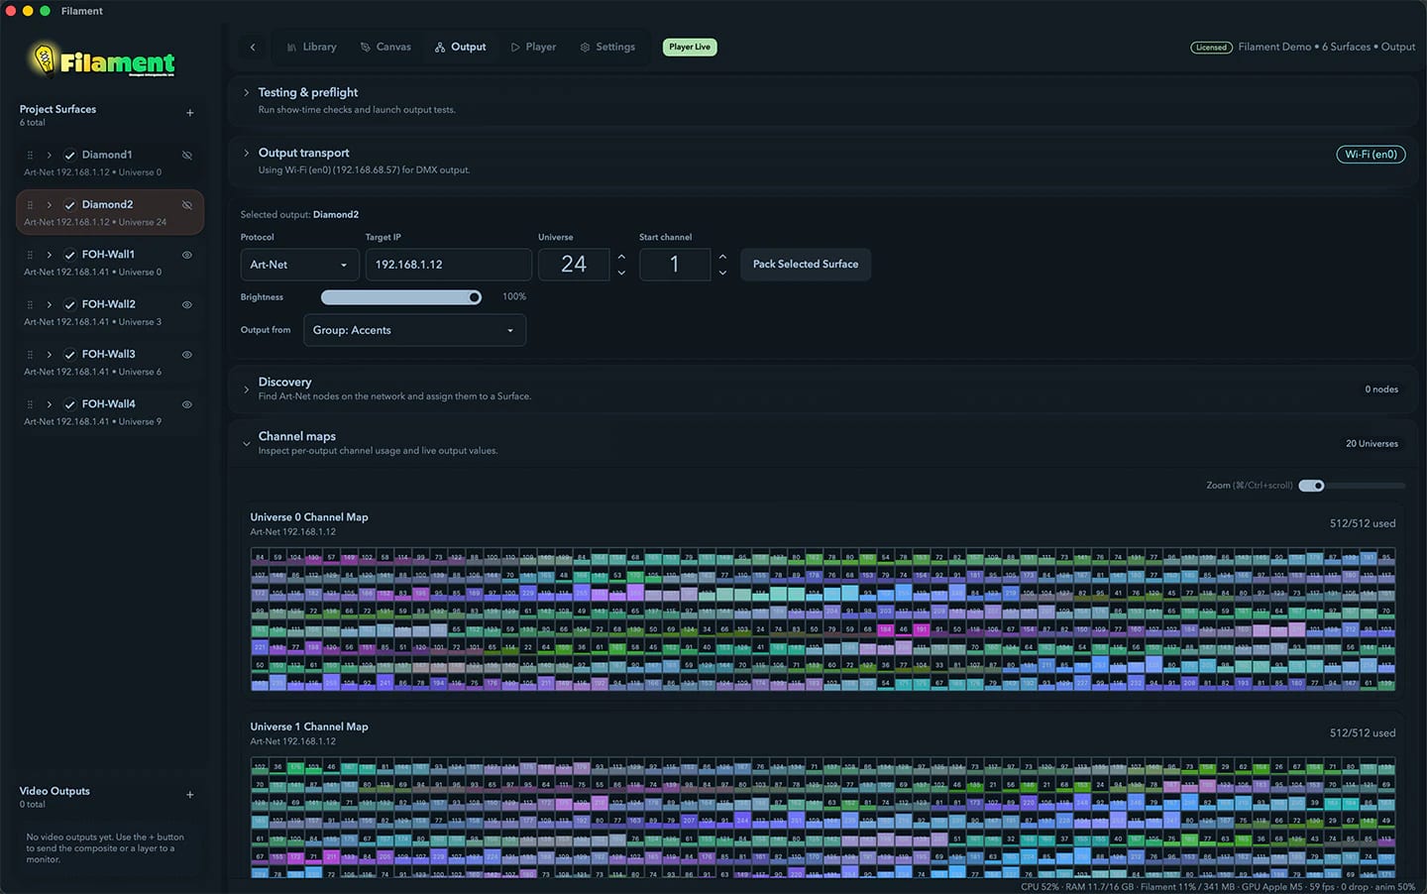Image resolution: width=1427 pixels, height=894 pixels.
Task: Expand the Output transport section
Action: pyautogui.click(x=247, y=153)
